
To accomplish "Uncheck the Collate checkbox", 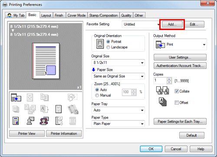I will pyautogui.click(x=177, y=91).
